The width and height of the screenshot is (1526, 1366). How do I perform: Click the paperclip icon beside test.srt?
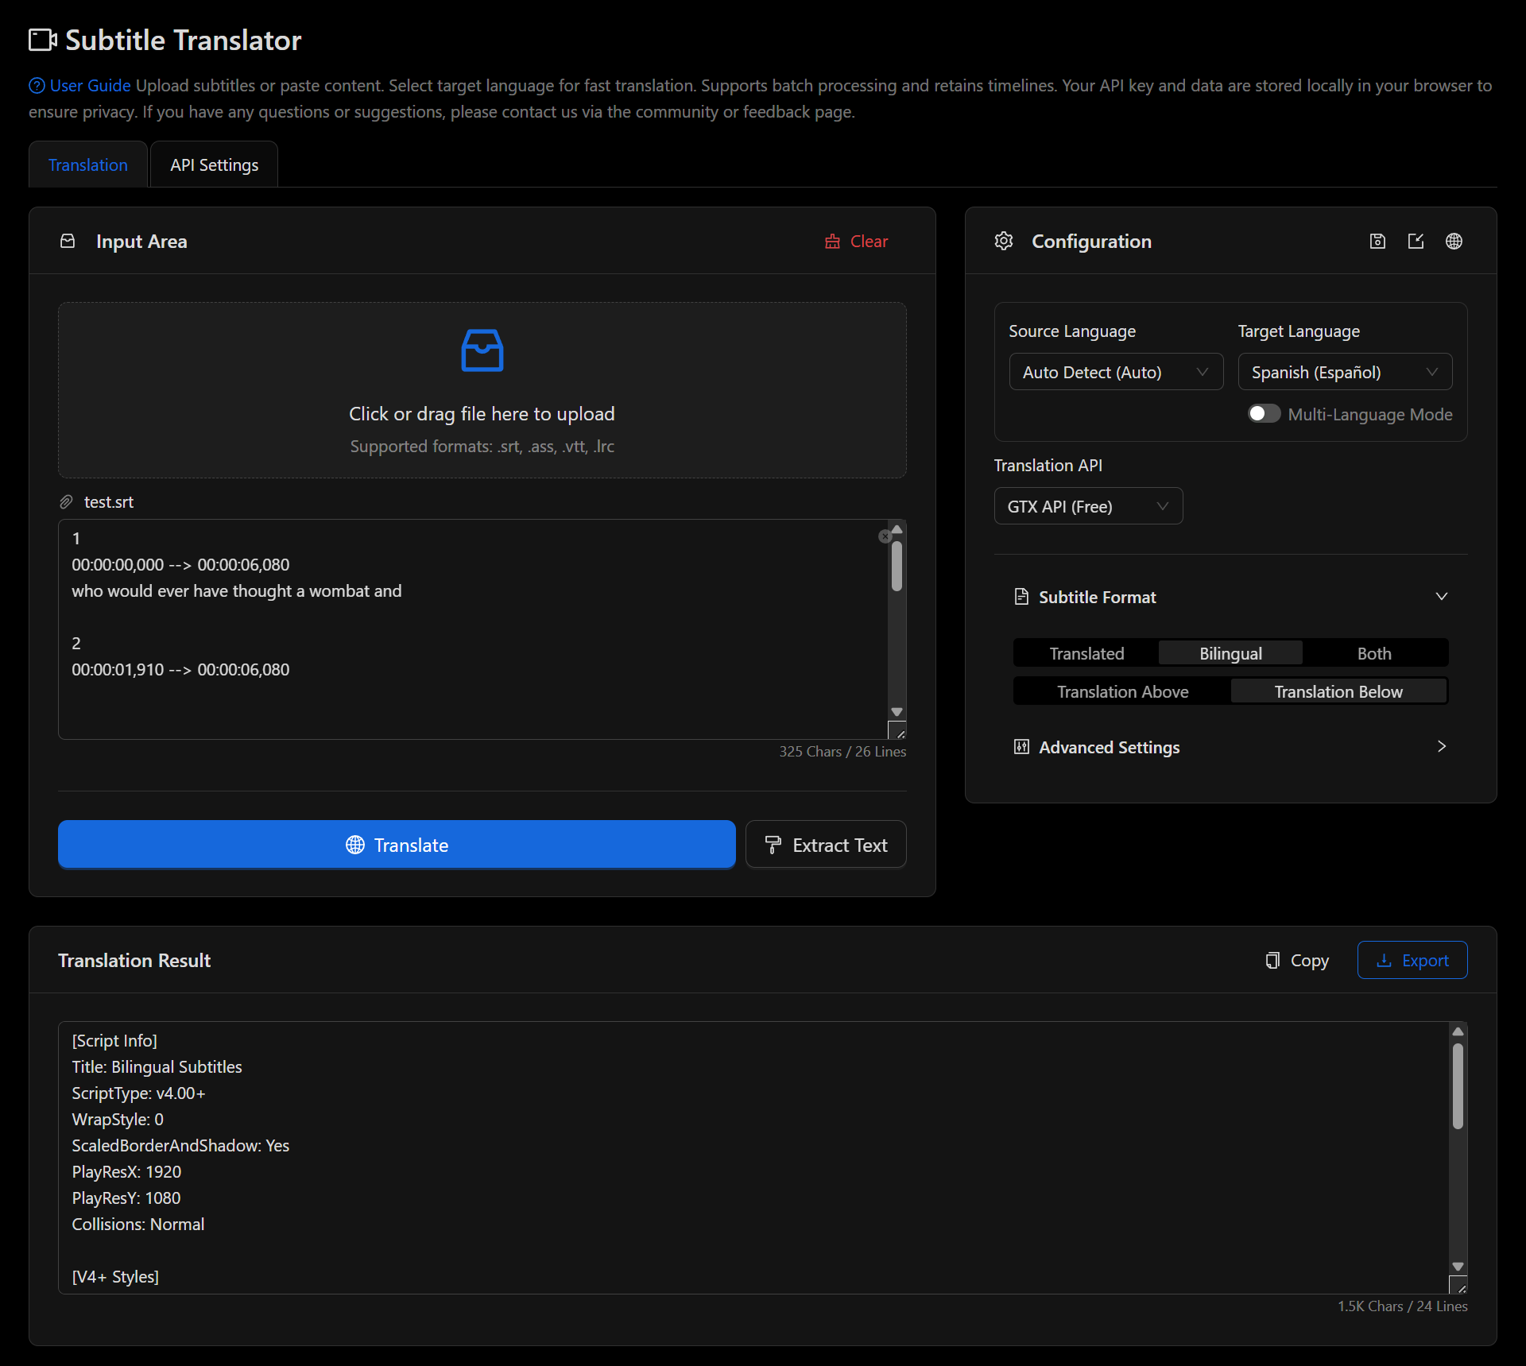tap(67, 502)
